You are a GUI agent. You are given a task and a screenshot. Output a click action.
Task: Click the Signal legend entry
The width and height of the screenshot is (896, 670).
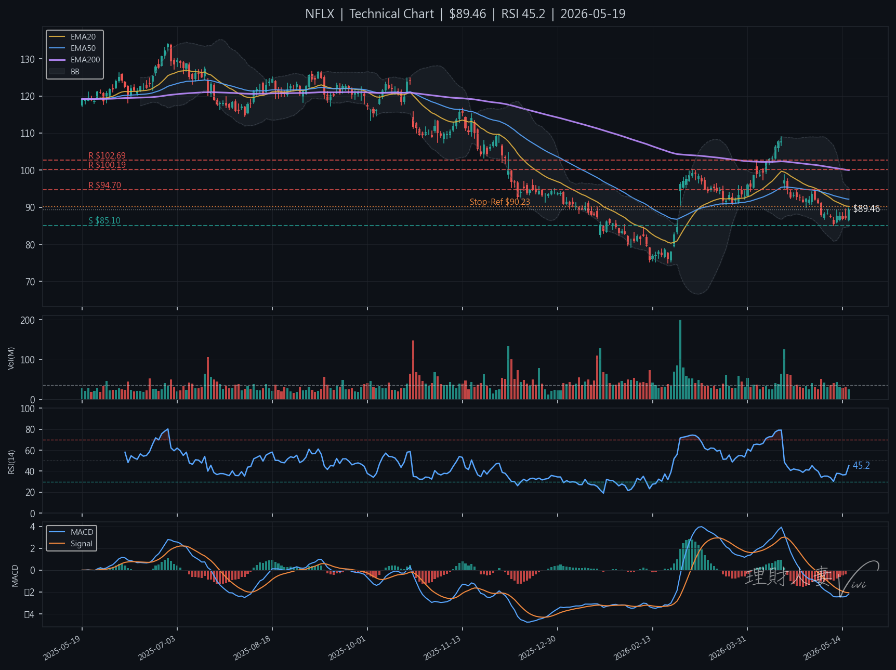tap(71, 544)
